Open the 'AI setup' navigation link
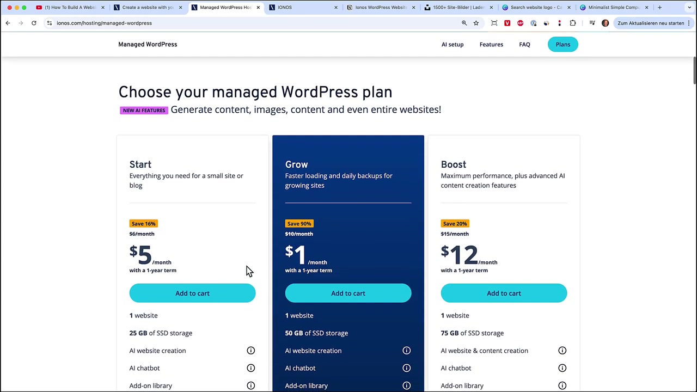The image size is (697, 392). (x=453, y=44)
